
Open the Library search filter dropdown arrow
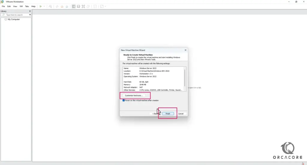coord(30,15)
